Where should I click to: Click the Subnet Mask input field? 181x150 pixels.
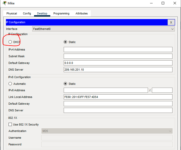[118, 56]
